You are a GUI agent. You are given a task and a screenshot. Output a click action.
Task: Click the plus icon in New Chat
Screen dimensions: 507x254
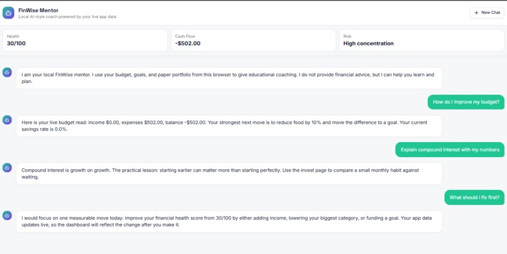coord(476,13)
